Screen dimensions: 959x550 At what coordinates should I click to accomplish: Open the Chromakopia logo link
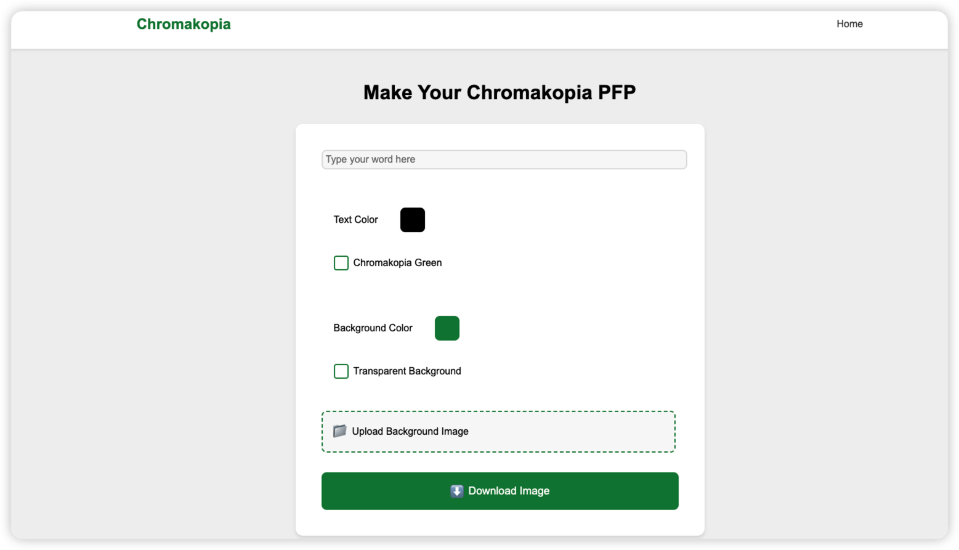[184, 24]
